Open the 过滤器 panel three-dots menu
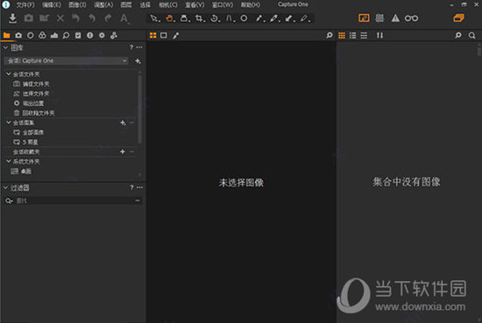482x323 pixels. coord(139,187)
